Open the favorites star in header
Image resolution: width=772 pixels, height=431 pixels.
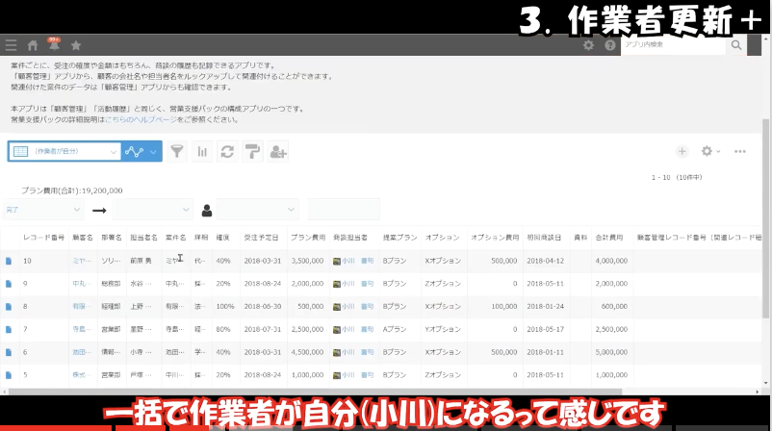(76, 45)
